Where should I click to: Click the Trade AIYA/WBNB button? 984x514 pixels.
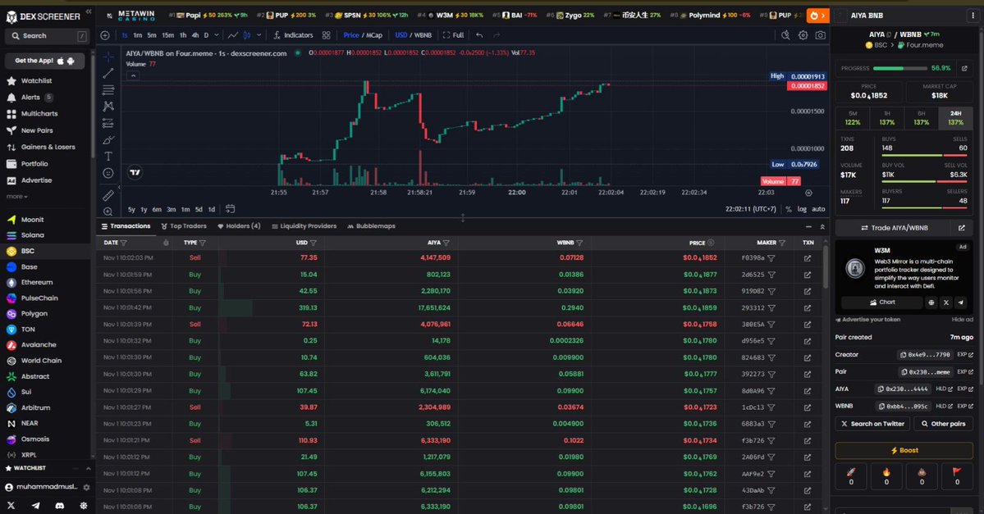895,228
